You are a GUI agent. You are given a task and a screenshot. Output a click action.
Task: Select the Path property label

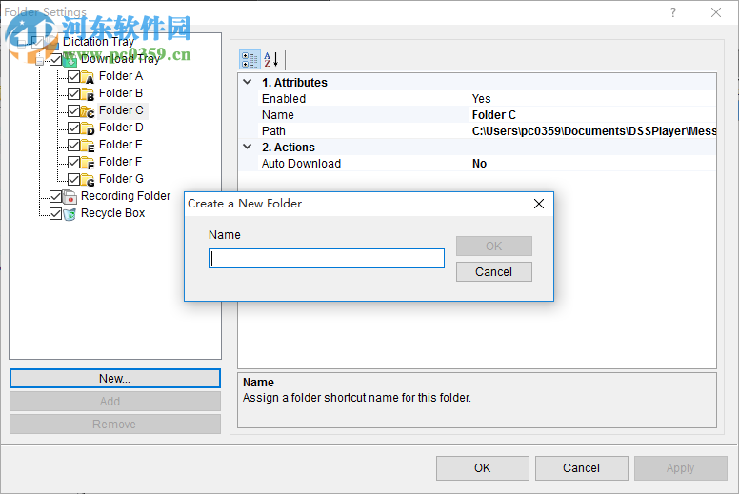point(273,131)
